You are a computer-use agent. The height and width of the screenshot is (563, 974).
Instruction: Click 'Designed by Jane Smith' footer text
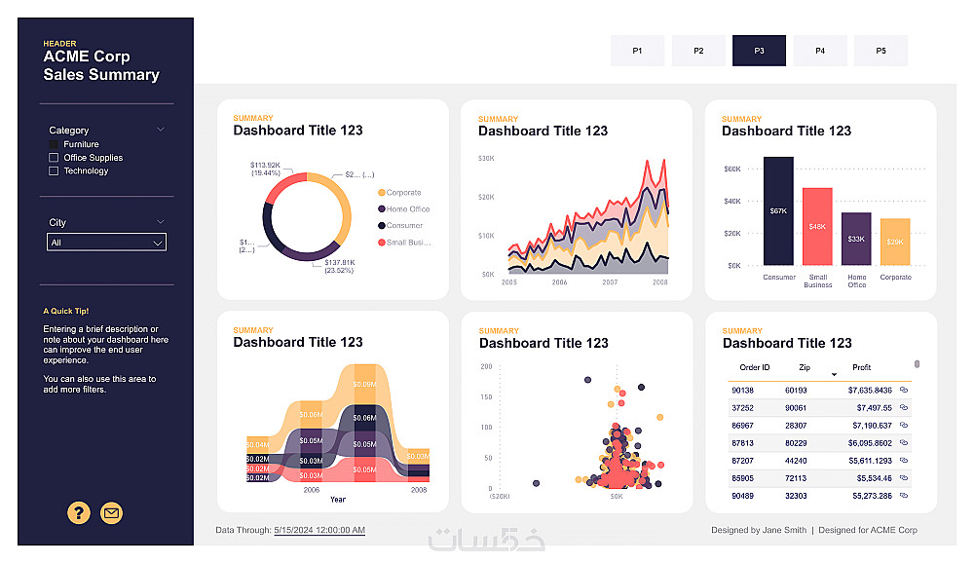tap(759, 530)
